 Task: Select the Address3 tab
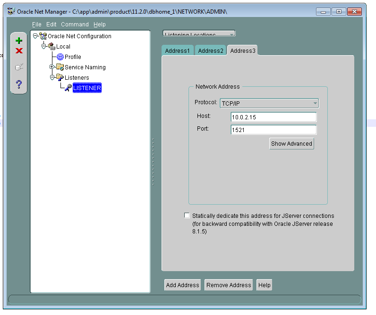[x=243, y=50]
